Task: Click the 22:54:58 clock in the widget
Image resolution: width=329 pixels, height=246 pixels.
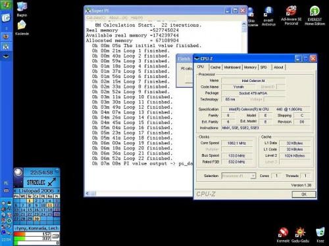Action: click(x=41, y=173)
